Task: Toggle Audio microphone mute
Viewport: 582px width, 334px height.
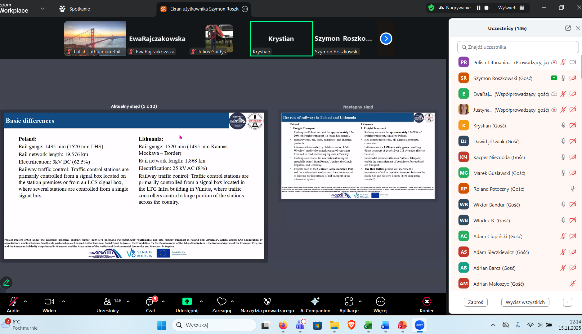Action: click(13, 301)
